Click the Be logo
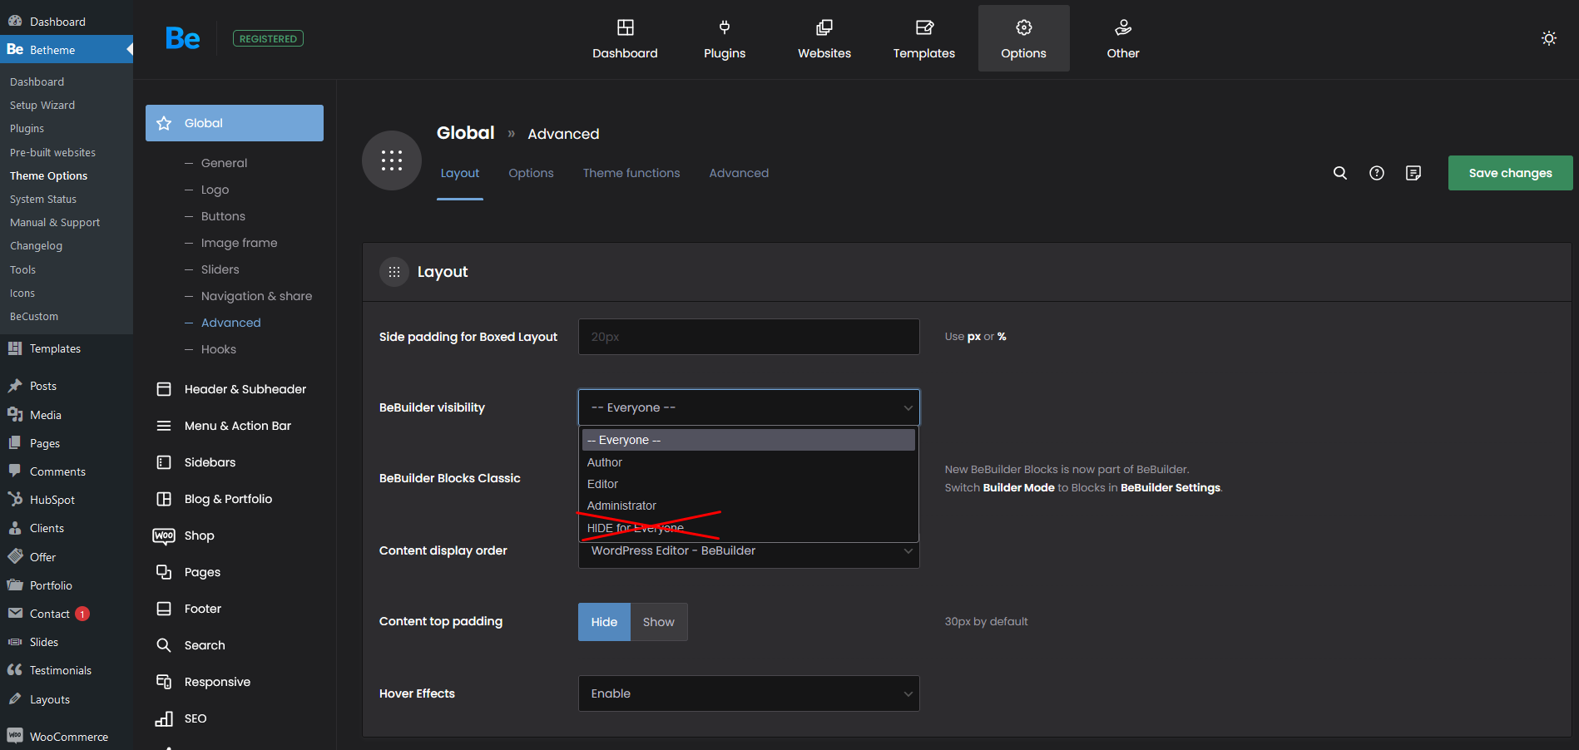The image size is (1579, 750). [x=182, y=38]
